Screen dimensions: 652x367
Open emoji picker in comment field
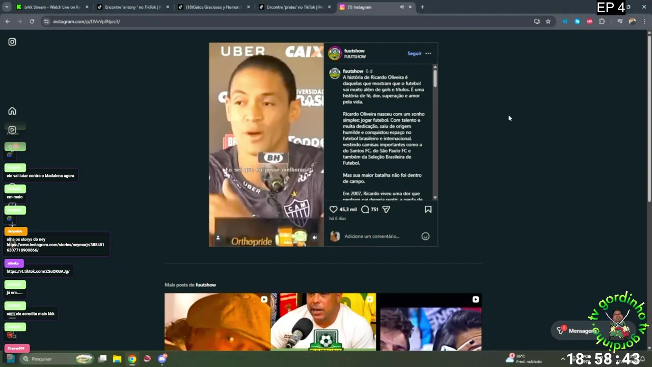click(x=425, y=236)
